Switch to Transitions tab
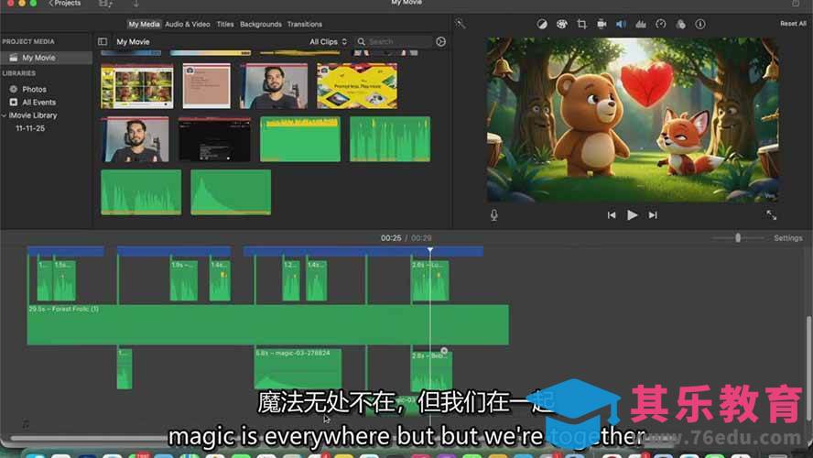The height and width of the screenshot is (458, 813). click(304, 24)
